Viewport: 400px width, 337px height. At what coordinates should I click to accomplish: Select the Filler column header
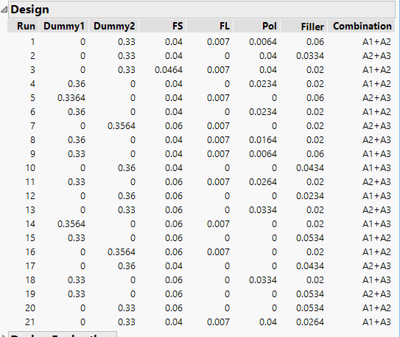(x=304, y=26)
